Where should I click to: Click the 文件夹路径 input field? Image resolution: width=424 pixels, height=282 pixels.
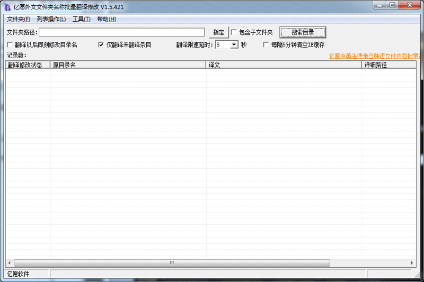click(121, 32)
